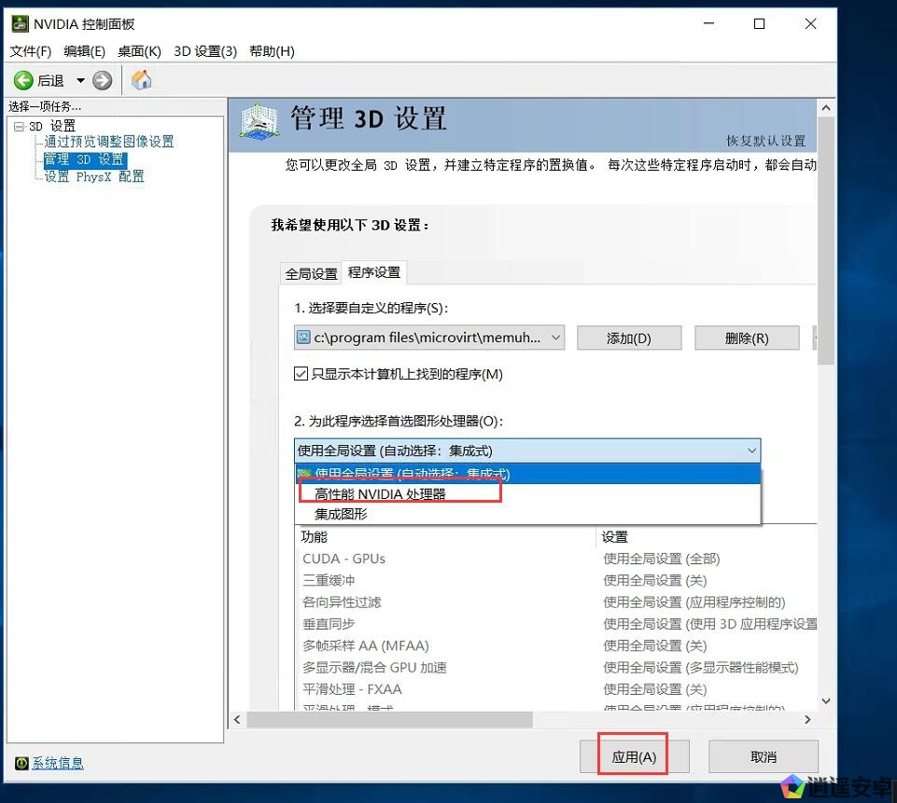This screenshot has height=803, width=897.
Task: Choose '集成图形' from the list
Action: (x=341, y=514)
